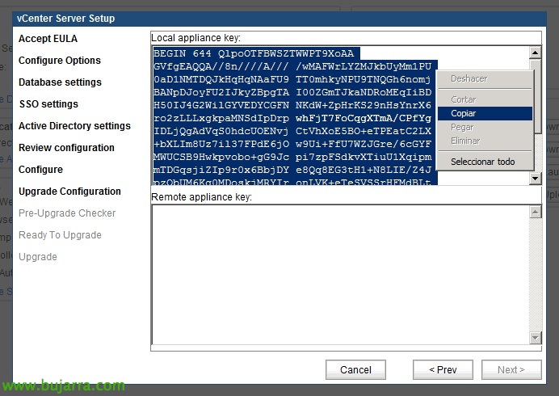This screenshot has width=559, height=396.
Task: Go back with the < Prev button
Action: pyautogui.click(x=443, y=369)
